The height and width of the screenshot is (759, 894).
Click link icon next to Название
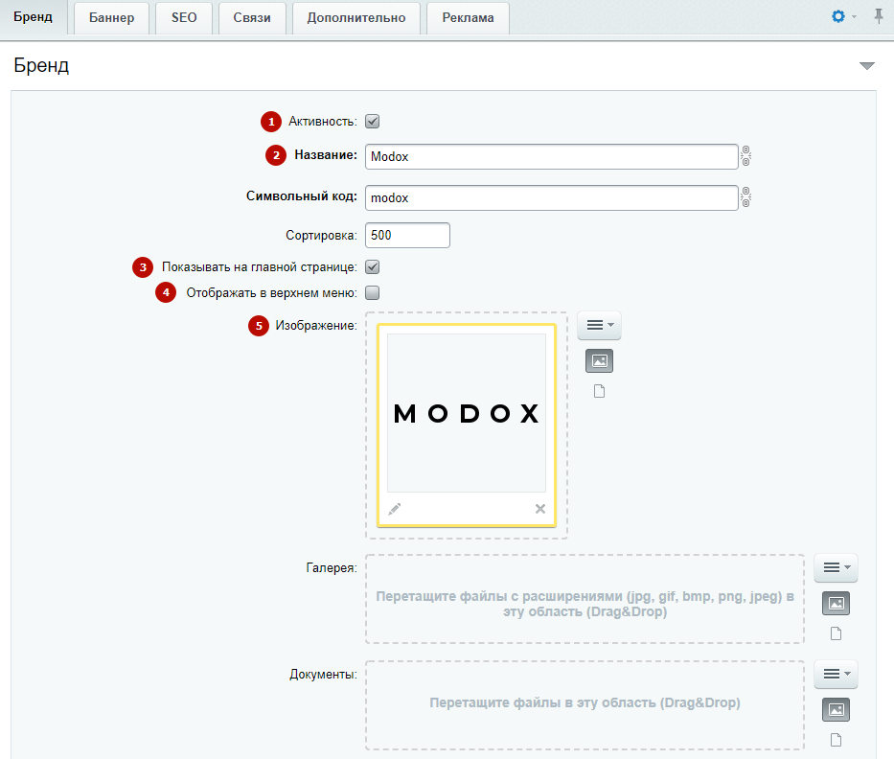coord(745,156)
